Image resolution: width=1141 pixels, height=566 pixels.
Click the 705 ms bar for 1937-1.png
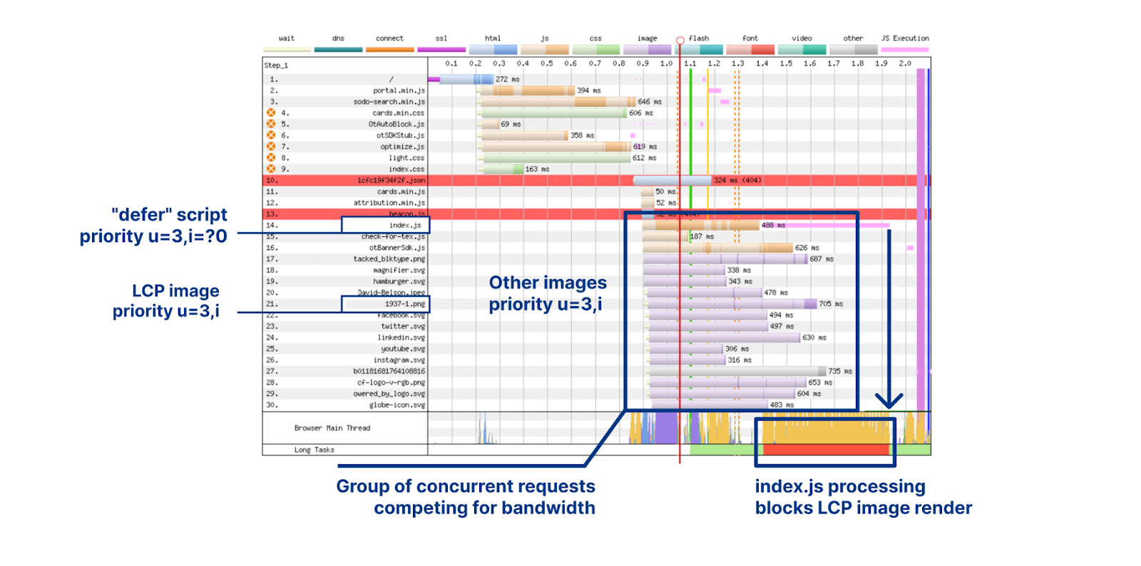pos(730,304)
